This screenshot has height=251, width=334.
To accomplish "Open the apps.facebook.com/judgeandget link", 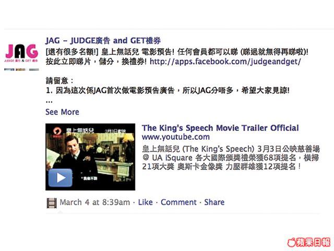I will click(225, 62).
